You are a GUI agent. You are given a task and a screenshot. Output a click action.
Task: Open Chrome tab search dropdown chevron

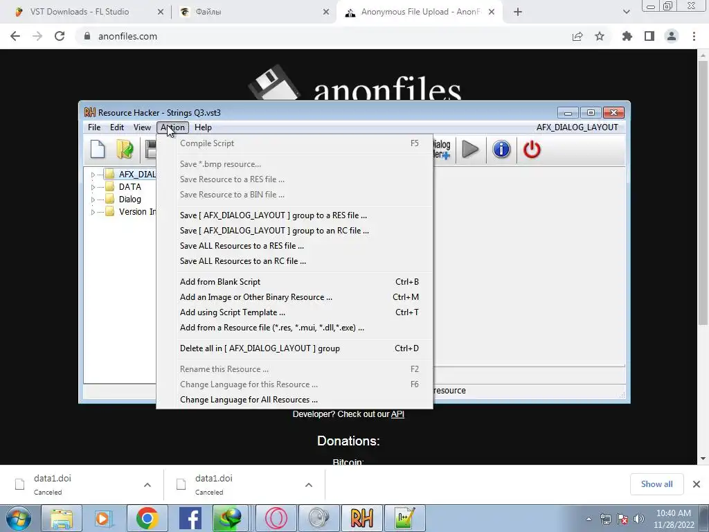pyautogui.click(x=626, y=12)
